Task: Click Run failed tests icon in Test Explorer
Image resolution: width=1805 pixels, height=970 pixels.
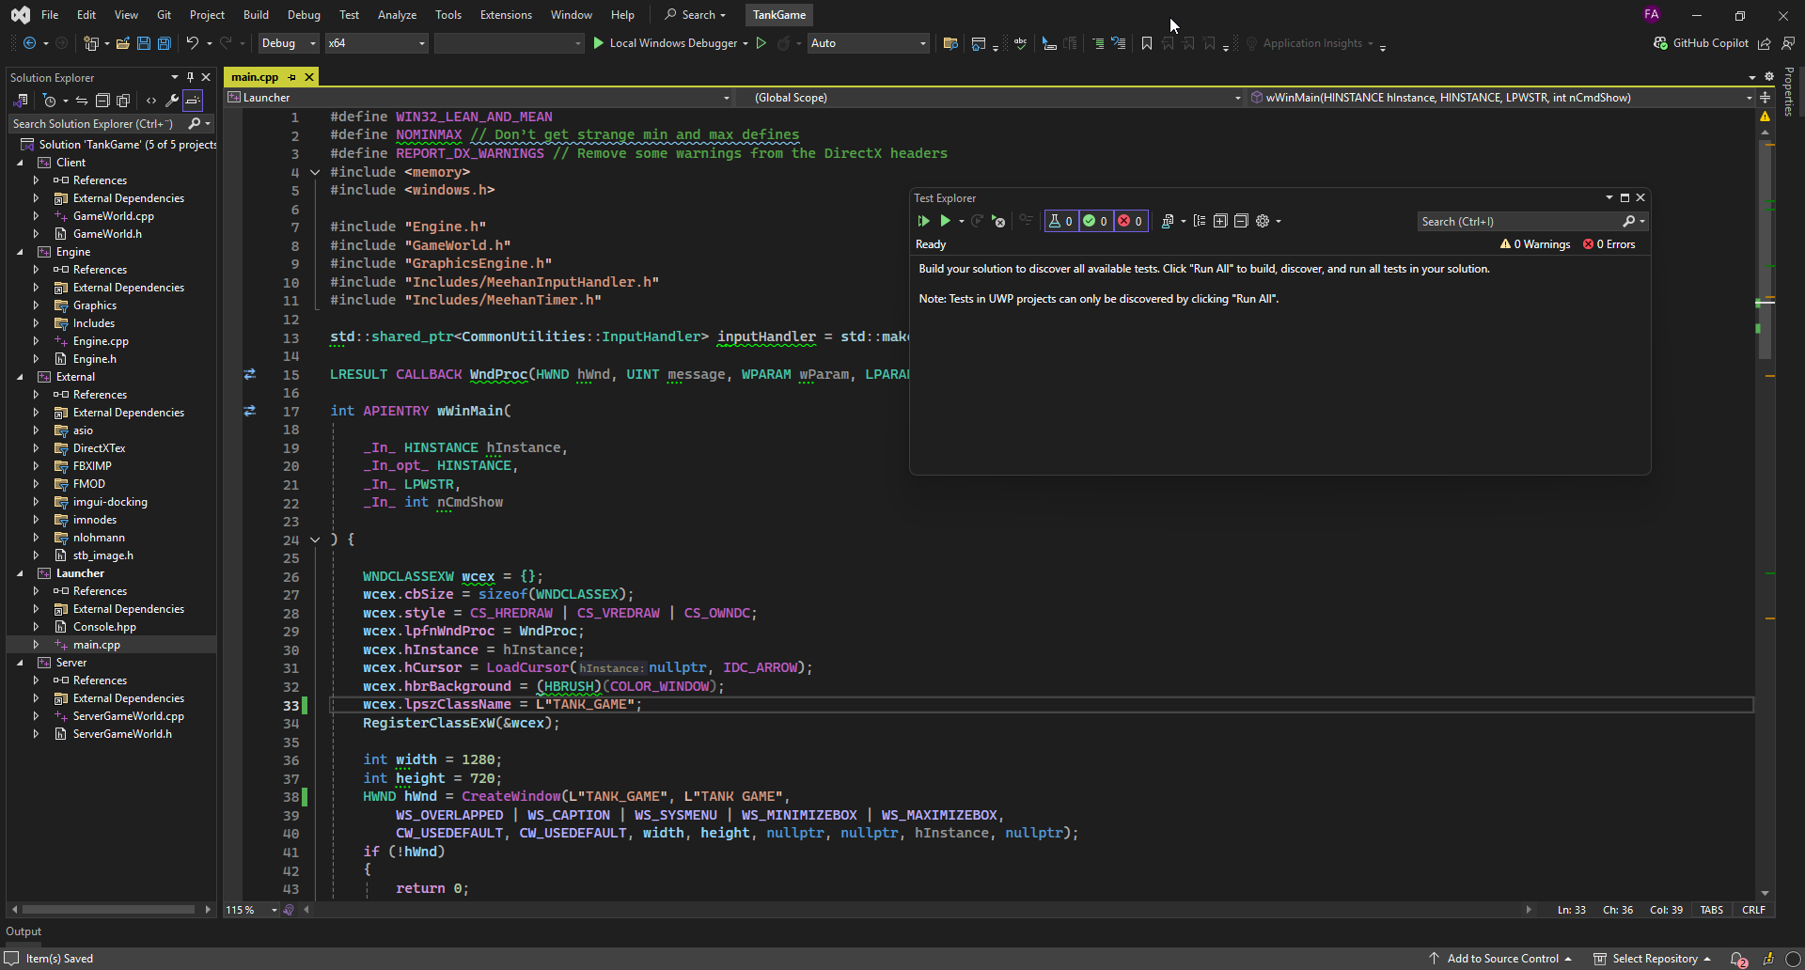Action: (x=998, y=221)
